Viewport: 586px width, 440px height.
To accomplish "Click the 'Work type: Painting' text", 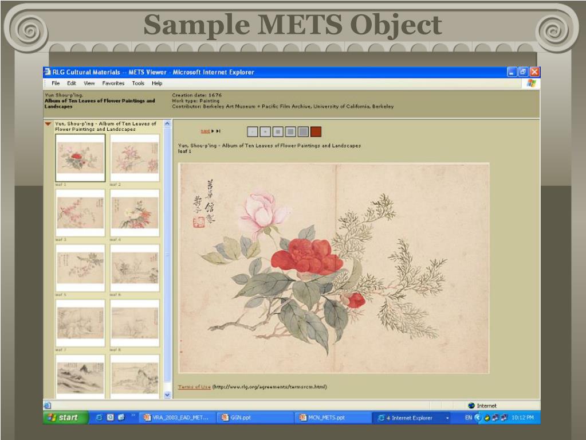I will pos(195,100).
